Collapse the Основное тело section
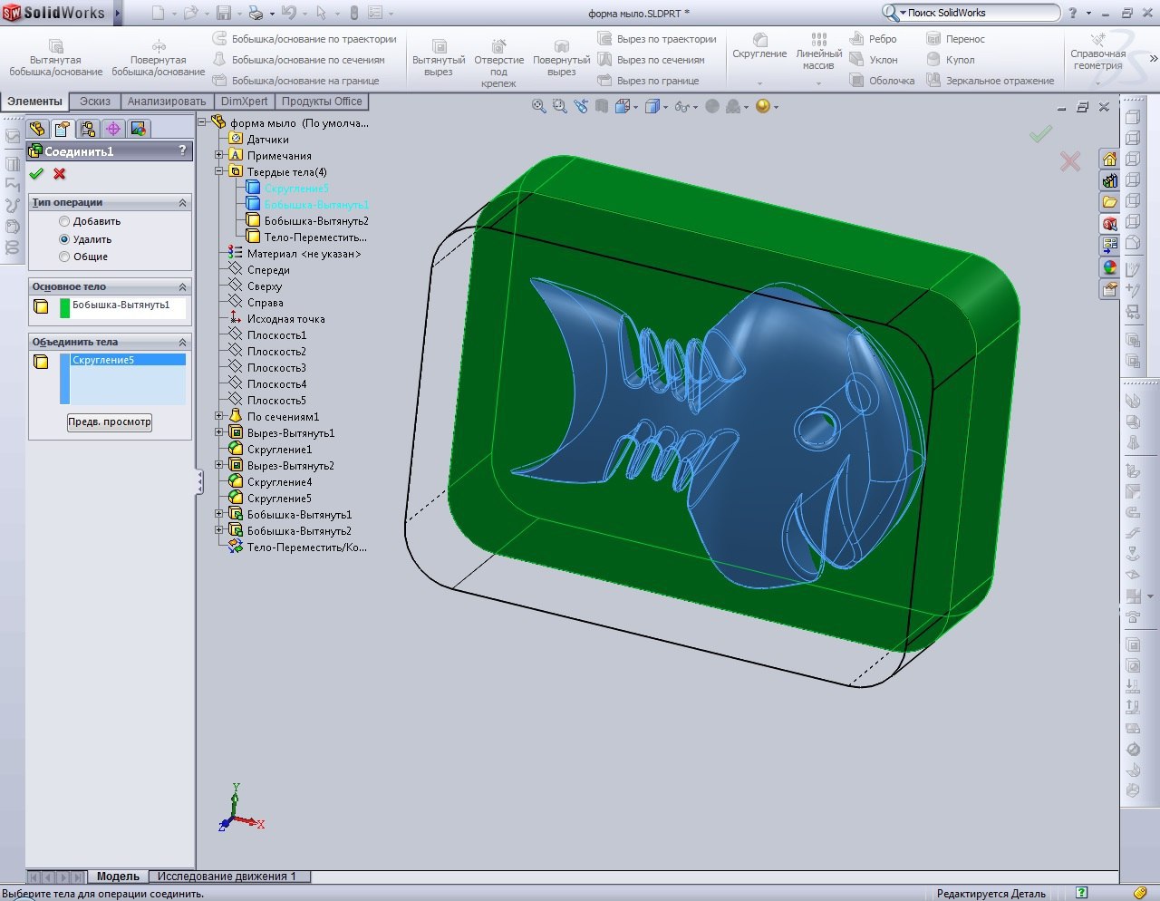1160x901 pixels. coord(182,287)
